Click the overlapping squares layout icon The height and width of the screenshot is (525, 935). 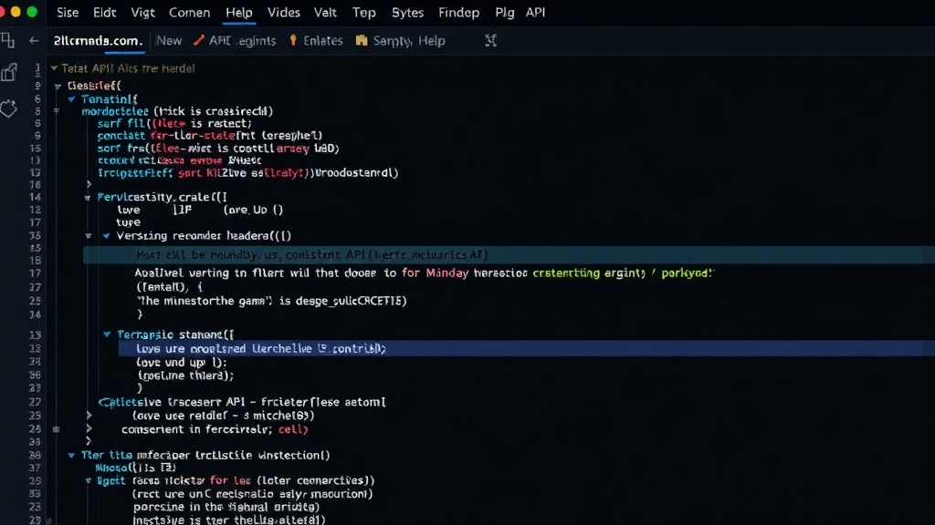click(x=7, y=40)
